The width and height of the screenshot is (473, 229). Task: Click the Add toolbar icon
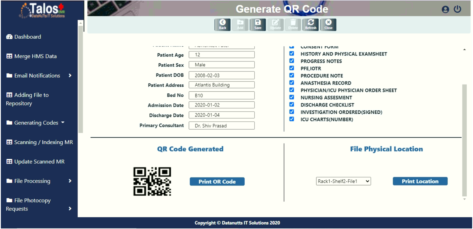tap(240, 25)
